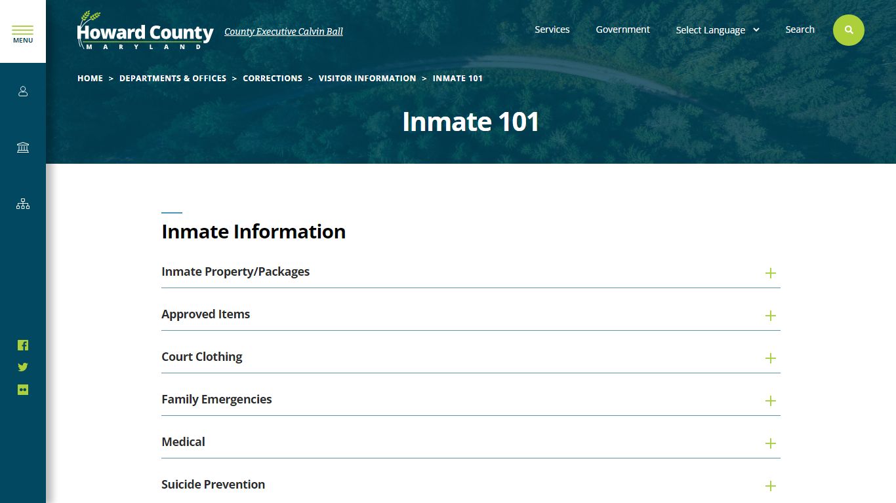The width and height of the screenshot is (896, 503).
Task: Click the Inmate Information section heading
Action: point(253,232)
